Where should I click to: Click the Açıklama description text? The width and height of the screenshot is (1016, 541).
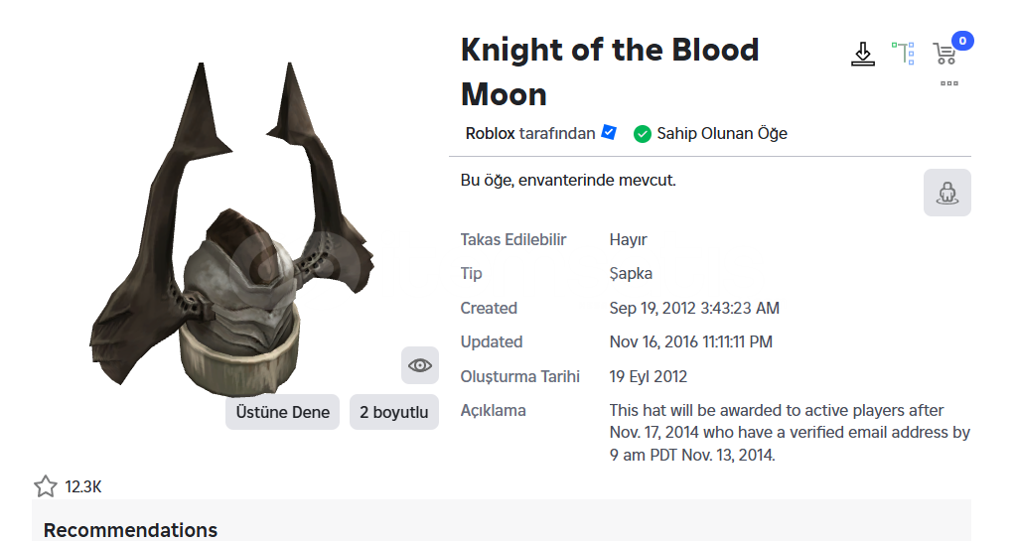click(790, 432)
